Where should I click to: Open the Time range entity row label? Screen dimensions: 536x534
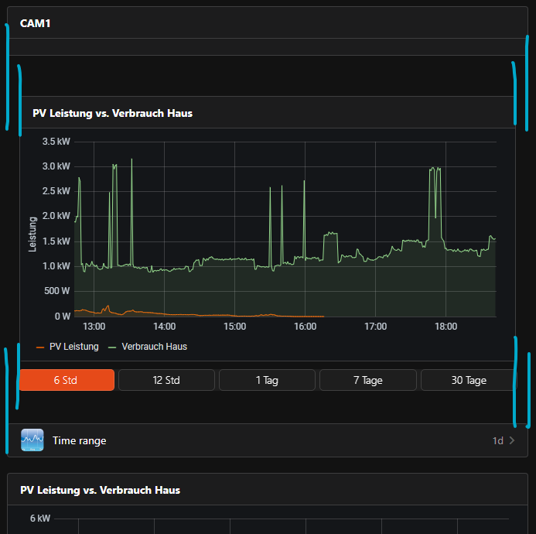[80, 440]
